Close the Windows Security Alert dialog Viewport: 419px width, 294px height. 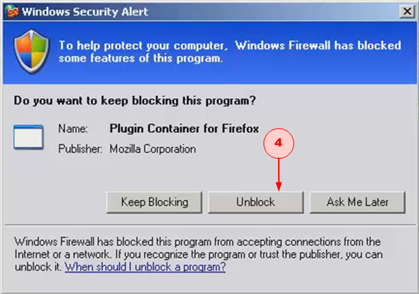[407, 11]
